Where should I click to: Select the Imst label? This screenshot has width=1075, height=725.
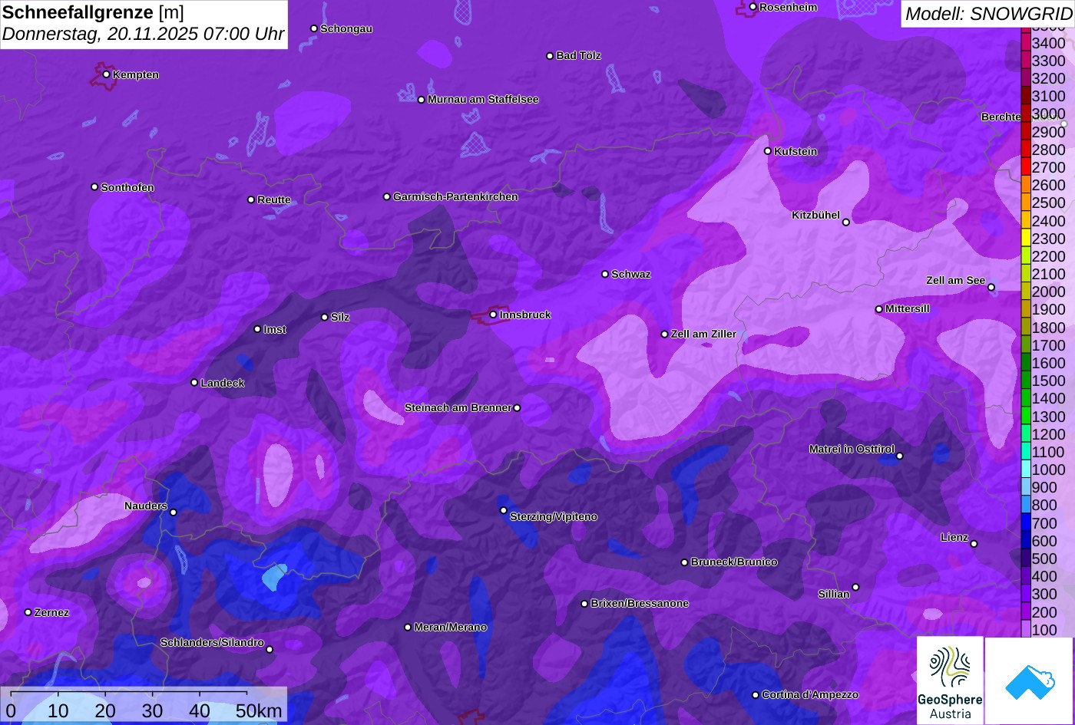(x=275, y=329)
